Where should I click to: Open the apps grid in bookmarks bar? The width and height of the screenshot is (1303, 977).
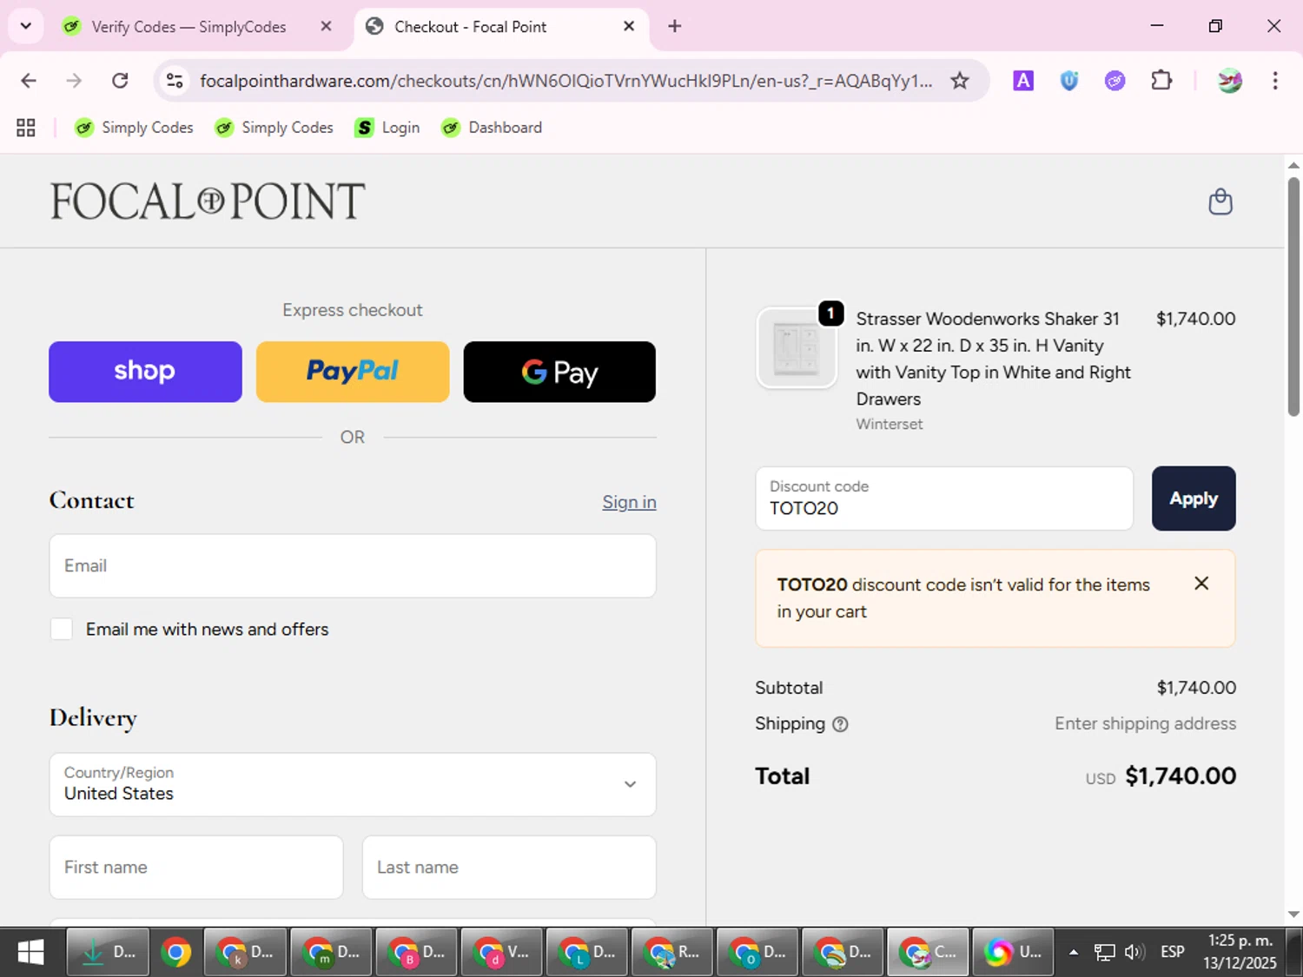pos(26,128)
